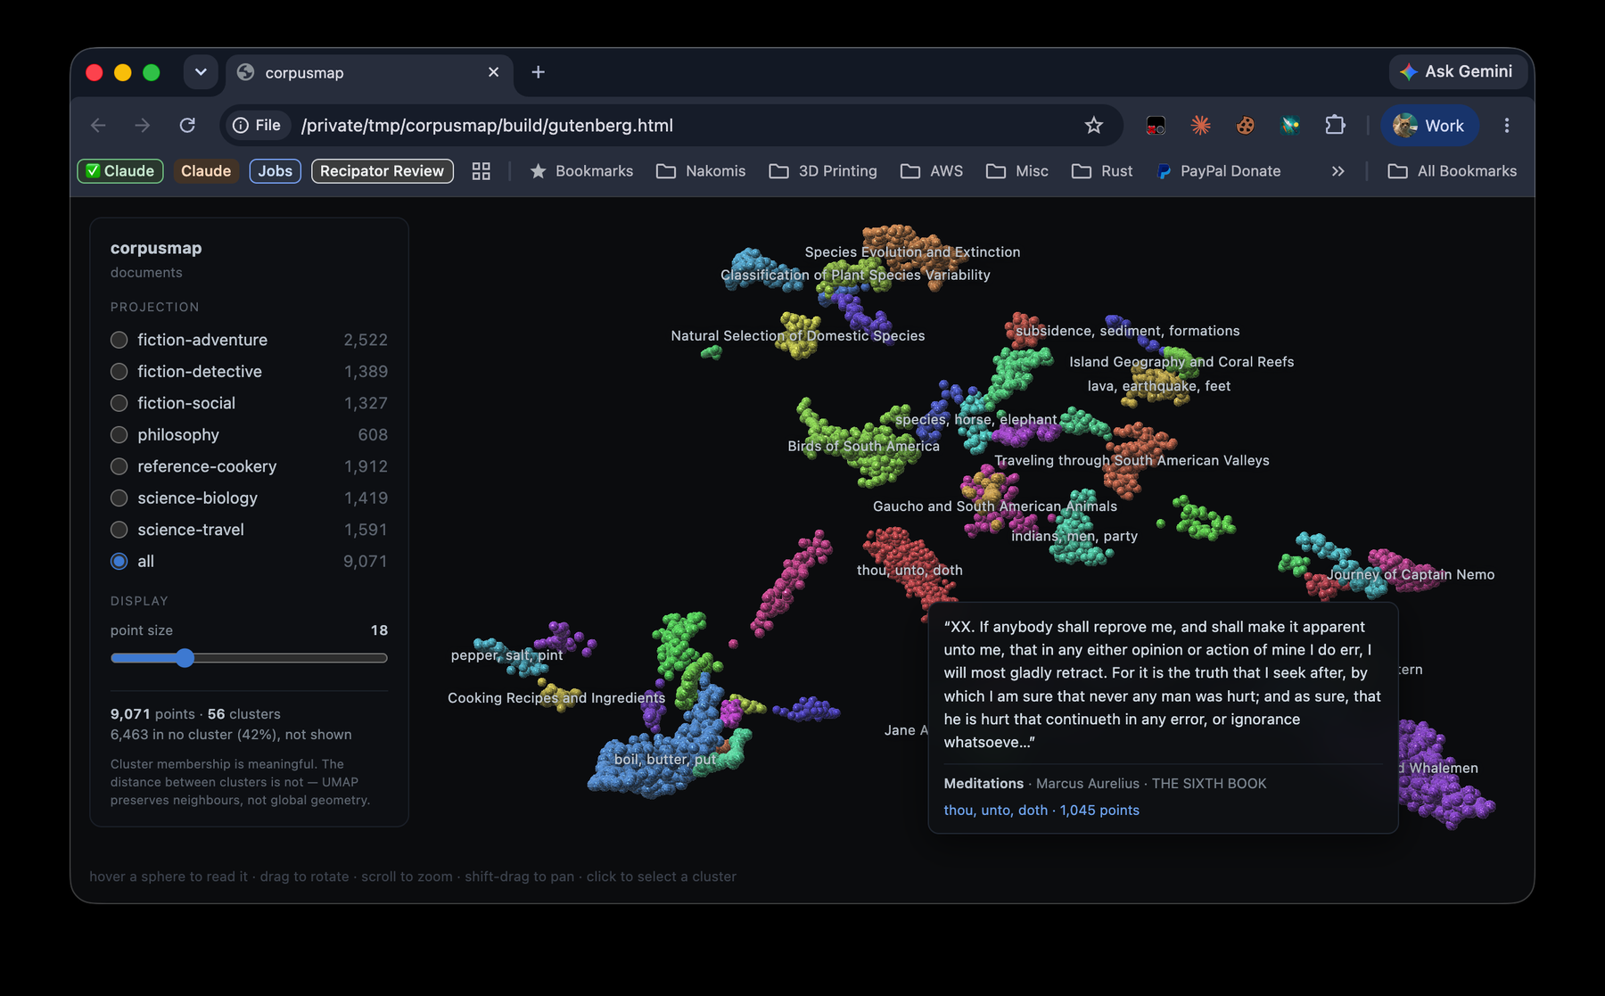Open the green Claude tab group
Viewport: 1605px width, 996px height.
coord(120,171)
